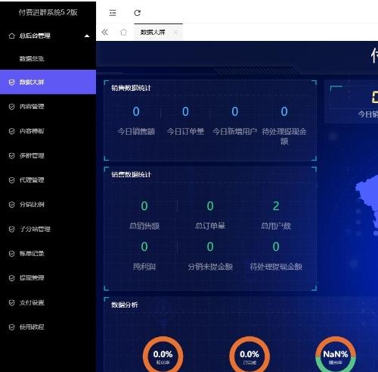Click the 总订单量 label

[210, 226]
